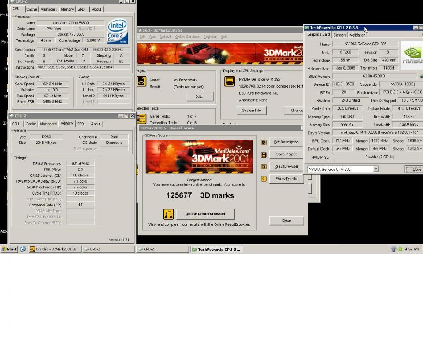Viewport: 423px width, 338px height.
Task: Click the Core Speed field showing 6212.4 MHz
Action: point(52,84)
